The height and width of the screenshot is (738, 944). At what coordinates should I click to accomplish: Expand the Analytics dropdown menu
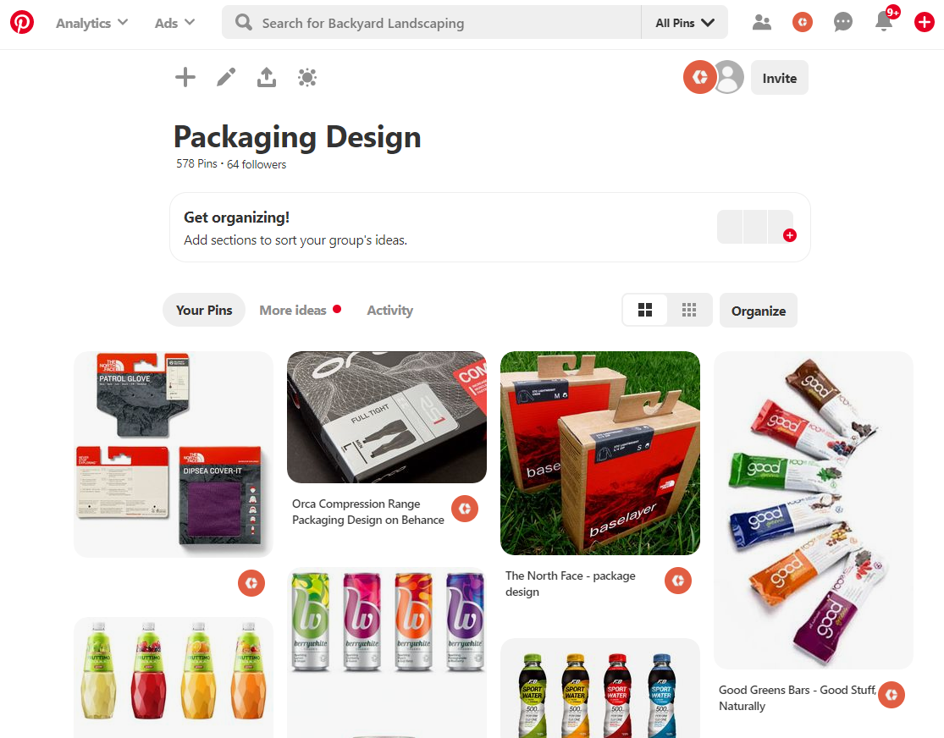92,23
